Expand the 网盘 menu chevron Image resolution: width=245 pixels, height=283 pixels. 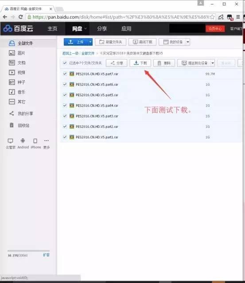(x=86, y=28)
